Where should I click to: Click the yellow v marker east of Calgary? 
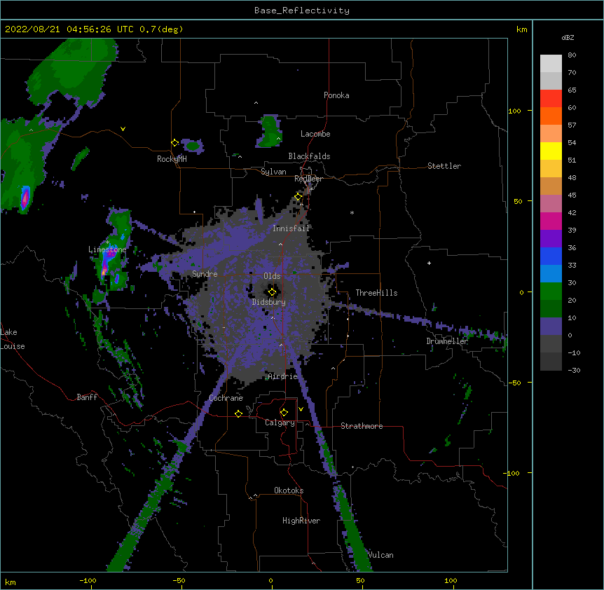pyautogui.click(x=301, y=409)
